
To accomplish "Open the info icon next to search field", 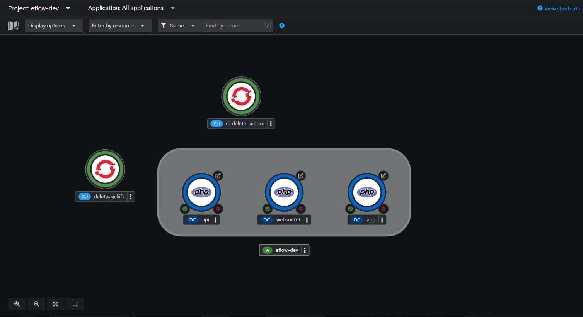I will click(x=282, y=25).
